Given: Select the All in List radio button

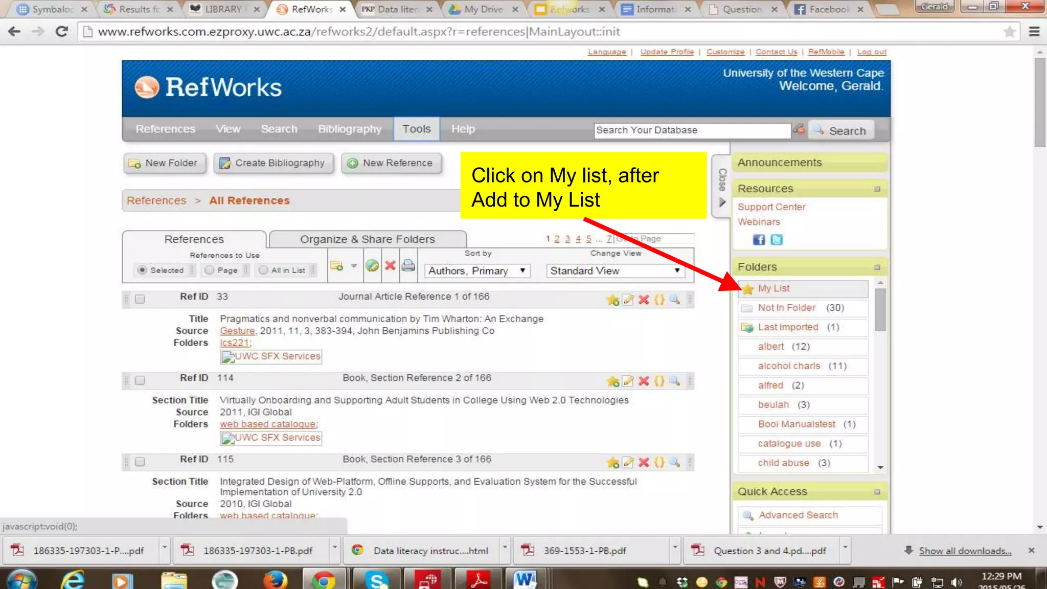Looking at the screenshot, I should click(263, 270).
